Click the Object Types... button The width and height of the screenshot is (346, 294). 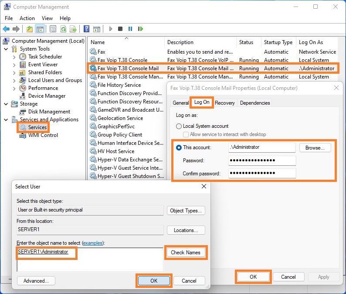[186, 211]
